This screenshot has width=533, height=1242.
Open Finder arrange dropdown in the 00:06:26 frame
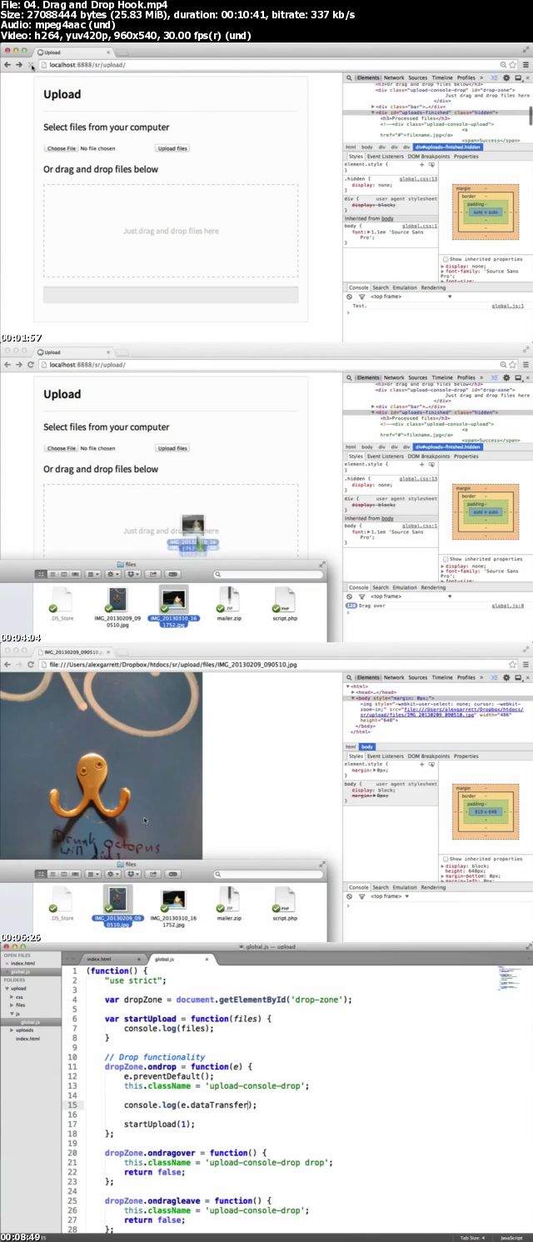[92, 874]
